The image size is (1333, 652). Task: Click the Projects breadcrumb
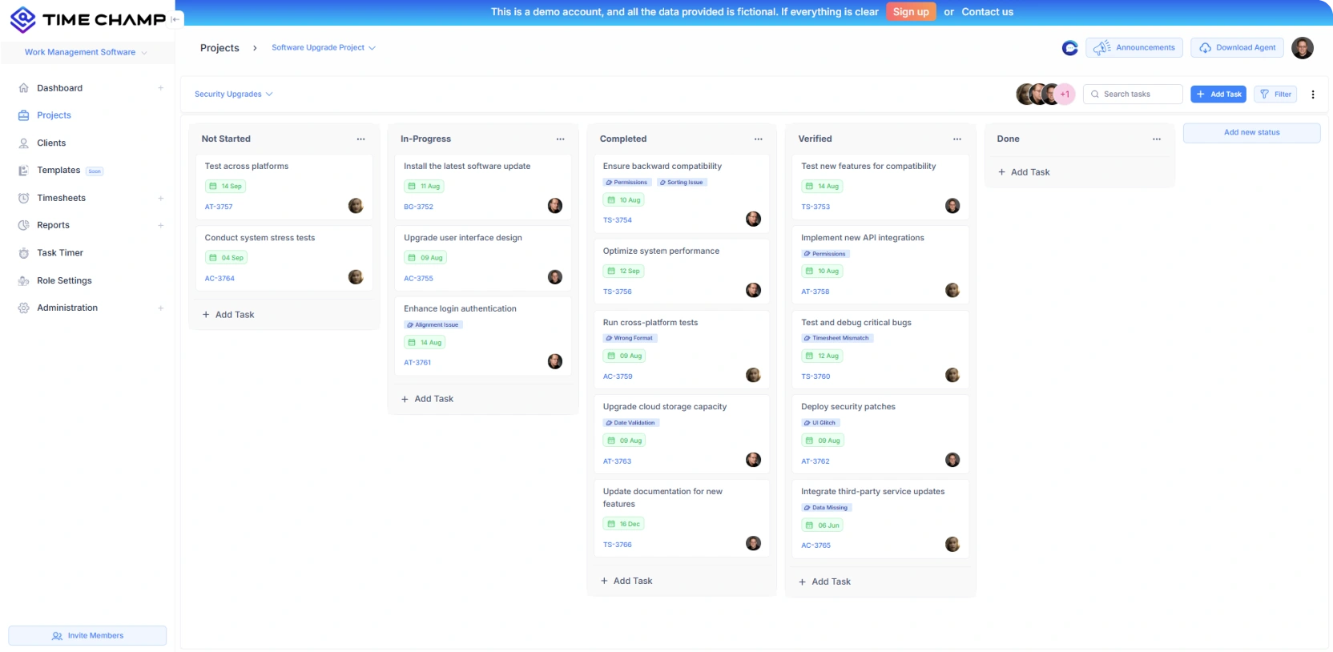[219, 48]
